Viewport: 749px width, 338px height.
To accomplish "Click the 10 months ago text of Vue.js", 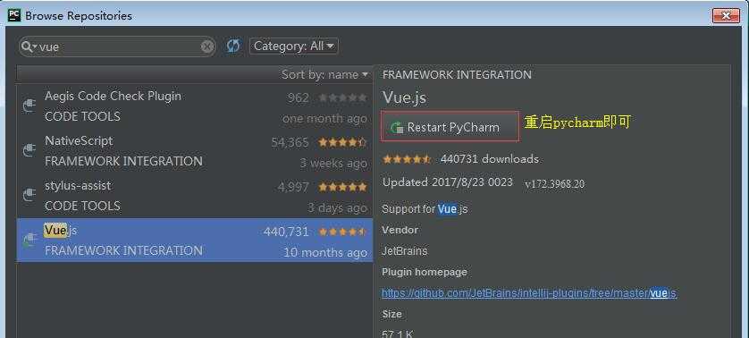I will (325, 252).
